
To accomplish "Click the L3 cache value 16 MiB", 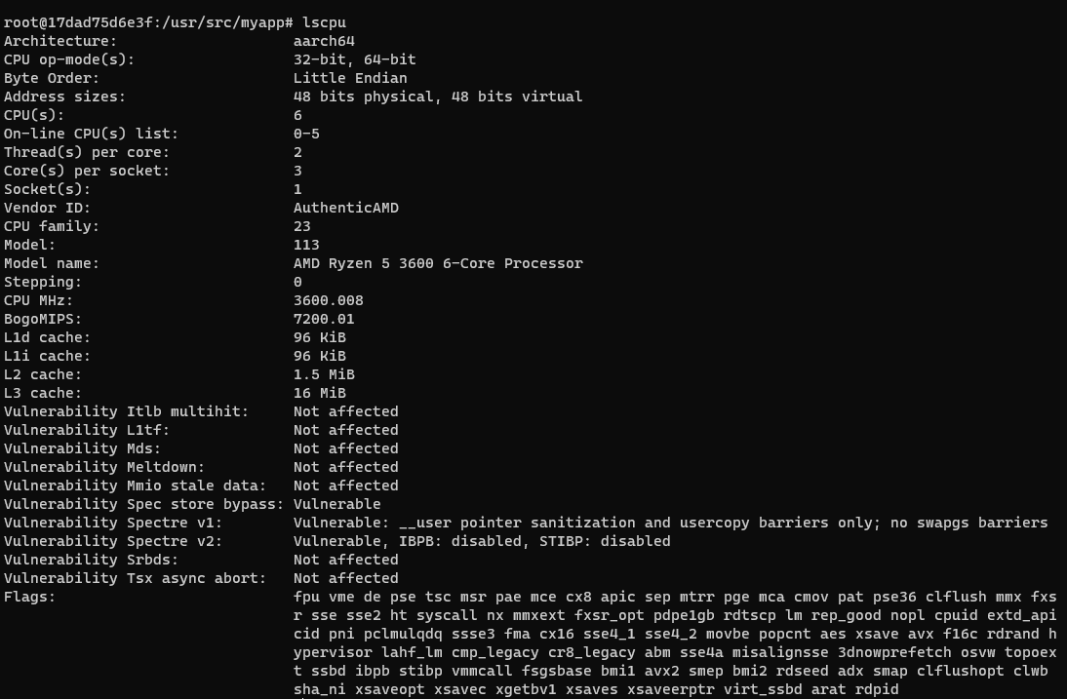I will 319,393.
